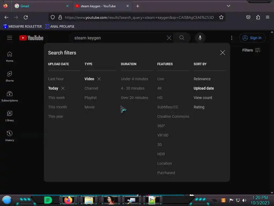Open the Windows Start orb
The image size is (274, 206).
click(7, 200)
